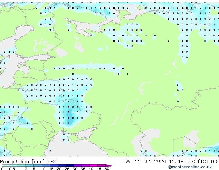The width and height of the screenshot is (219, 170).
Task: Click the '30' legend scale label
Action: pos(75,169)
